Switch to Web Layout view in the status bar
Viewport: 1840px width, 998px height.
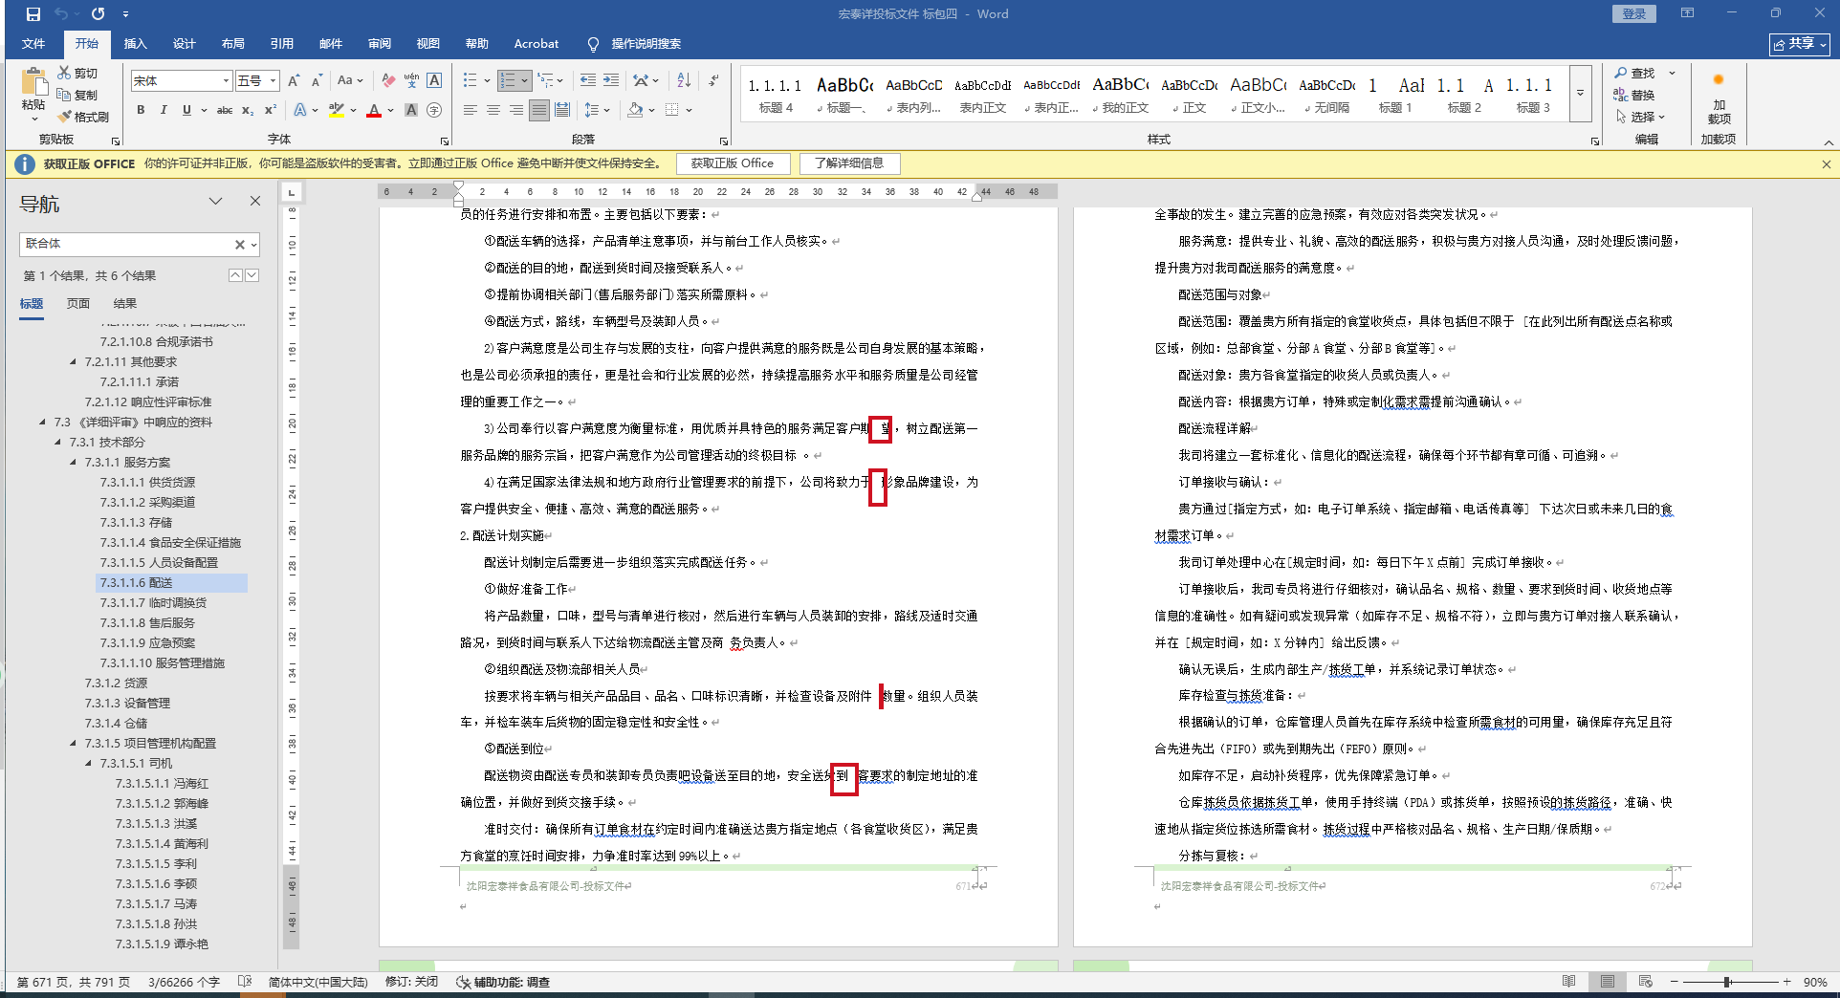pyautogui.click(x=1645, y=982)
